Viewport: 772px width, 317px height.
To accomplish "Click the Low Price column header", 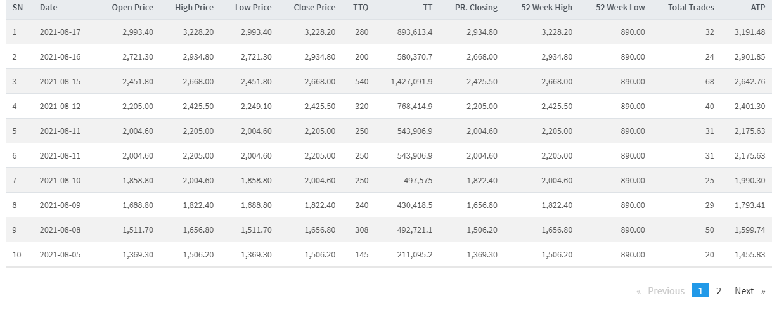I will pos(253,8).
